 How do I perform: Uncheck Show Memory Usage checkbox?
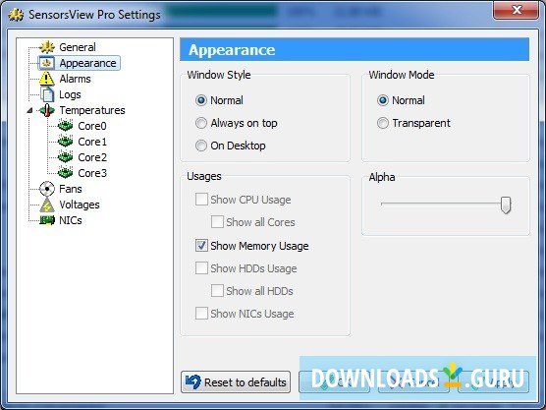(x=201, y=246)
